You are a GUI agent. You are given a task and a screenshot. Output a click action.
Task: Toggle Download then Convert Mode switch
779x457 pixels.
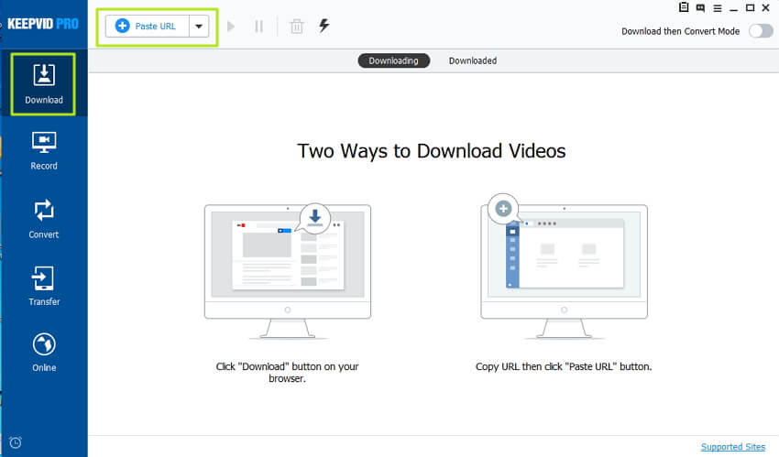tap(761, 31)
